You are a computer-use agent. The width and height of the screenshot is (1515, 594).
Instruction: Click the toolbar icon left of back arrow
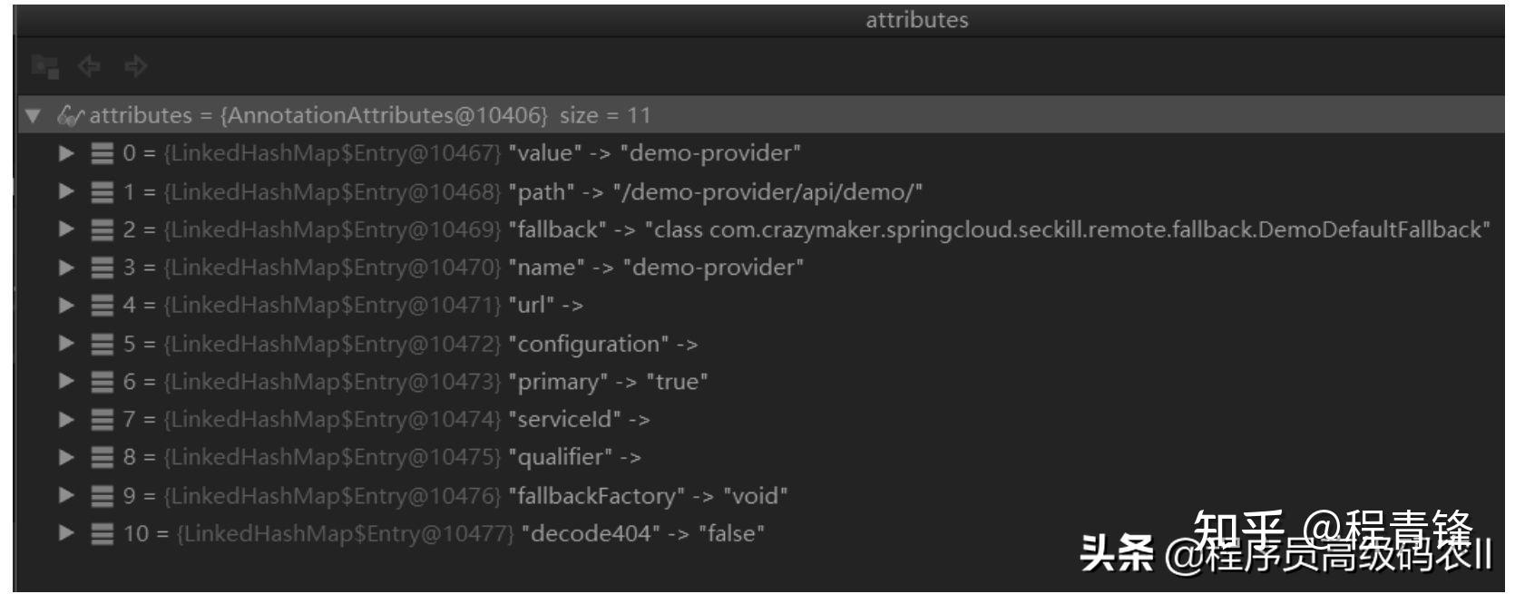click(44, 66)
